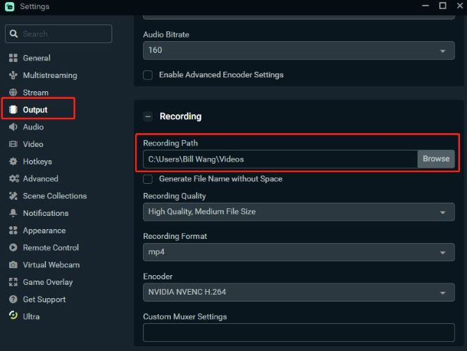Click the Virtual Webcam camera icon
467x351 pixels.
(x=13, y=265)
